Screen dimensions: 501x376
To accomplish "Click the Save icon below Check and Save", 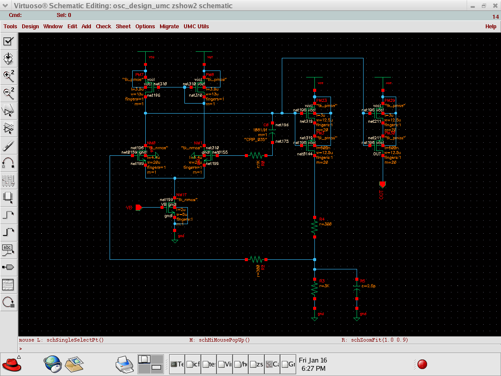I will [x=9, y=58].
